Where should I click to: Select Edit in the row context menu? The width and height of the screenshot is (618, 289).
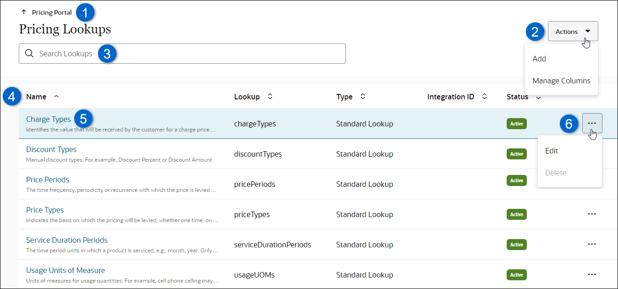click(552, 151)
